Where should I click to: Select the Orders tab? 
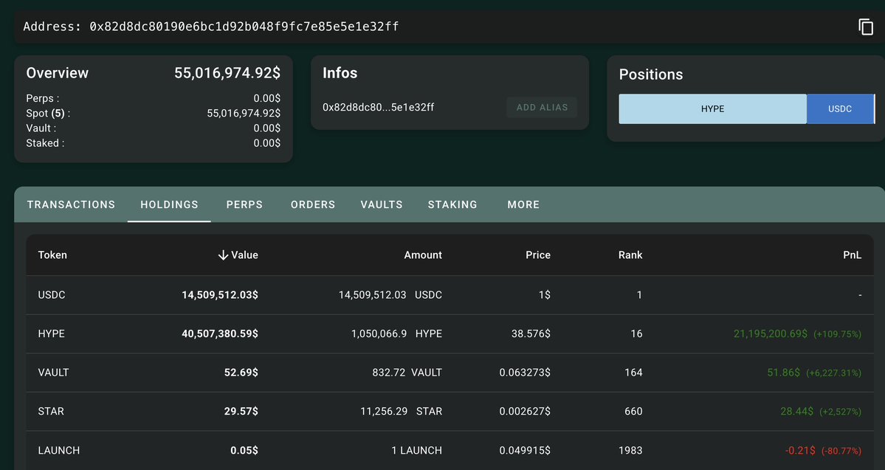tap(313, 204)
